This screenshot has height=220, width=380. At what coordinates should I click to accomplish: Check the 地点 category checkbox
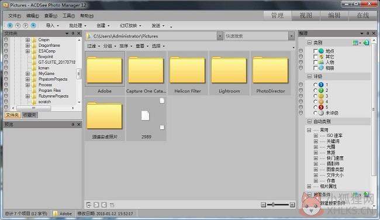pyautogui.click(x=315, y=51)
